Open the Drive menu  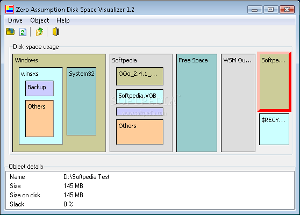(15, 20)
